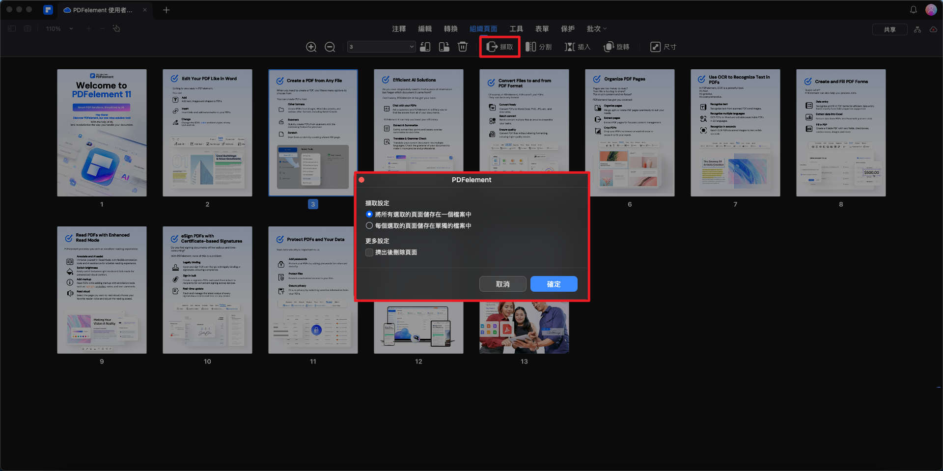Click the top-bar zoom in plus
The image size is (943, 471).
(x=89, y=29)
